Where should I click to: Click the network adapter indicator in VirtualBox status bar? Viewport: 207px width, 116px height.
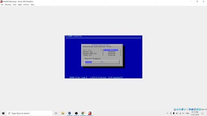pos(182,109)
